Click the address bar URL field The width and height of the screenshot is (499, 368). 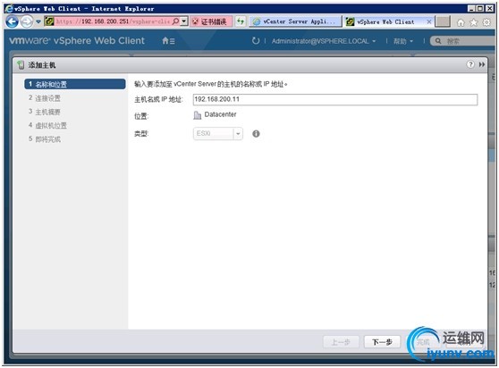pyautogui.click(x=113, y=21)
